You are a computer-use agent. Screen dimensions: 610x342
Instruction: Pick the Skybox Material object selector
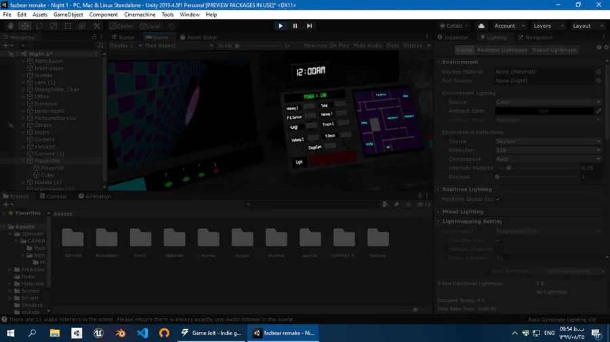598,72
